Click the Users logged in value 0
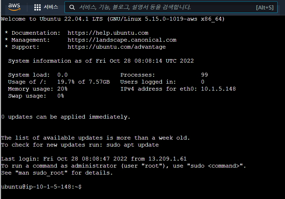Viewport: 285px width, 199px height. [203, 82]
